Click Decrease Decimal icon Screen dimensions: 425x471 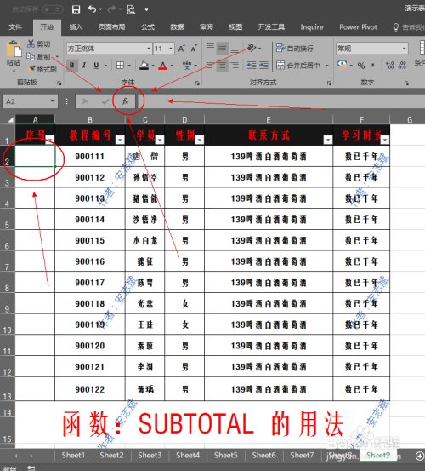click(x=403, y=66)
